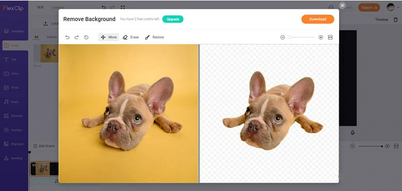Viewport: 402px width, 191px height.
Task: Reset edits with the circular history icon
Action: pos(86,38)
